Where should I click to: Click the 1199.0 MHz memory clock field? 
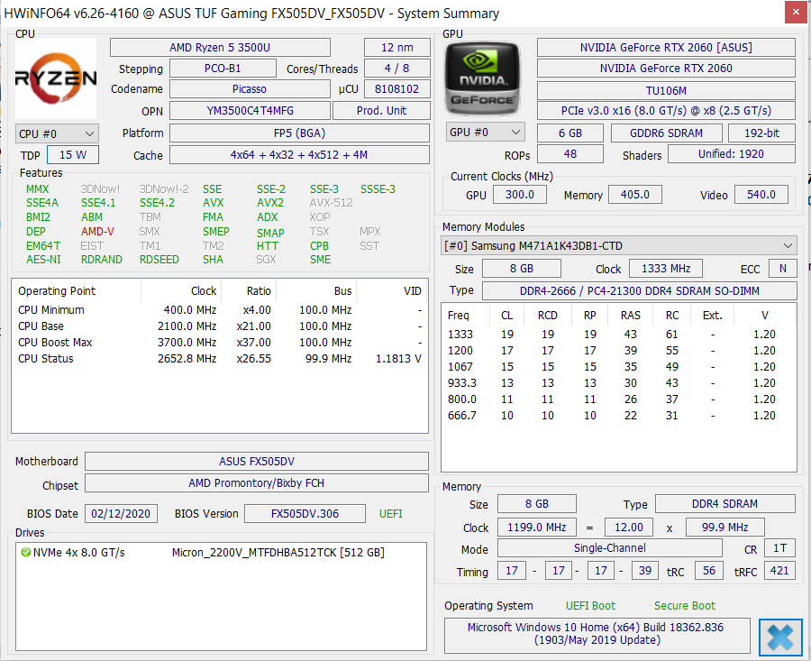coord(536,527)
